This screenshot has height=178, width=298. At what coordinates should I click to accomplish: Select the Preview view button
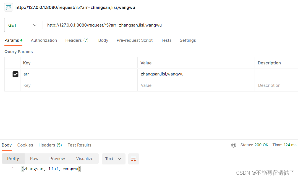coord(57,159)
